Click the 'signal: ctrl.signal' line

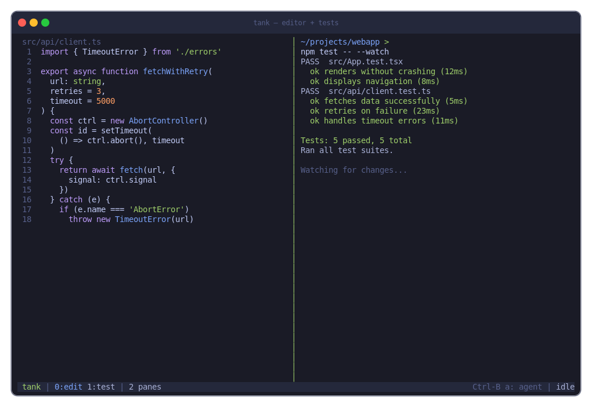[x=113, y=180]
